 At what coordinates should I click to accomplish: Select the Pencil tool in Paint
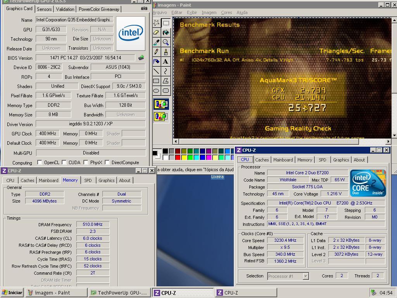click(x=157, y=52)
